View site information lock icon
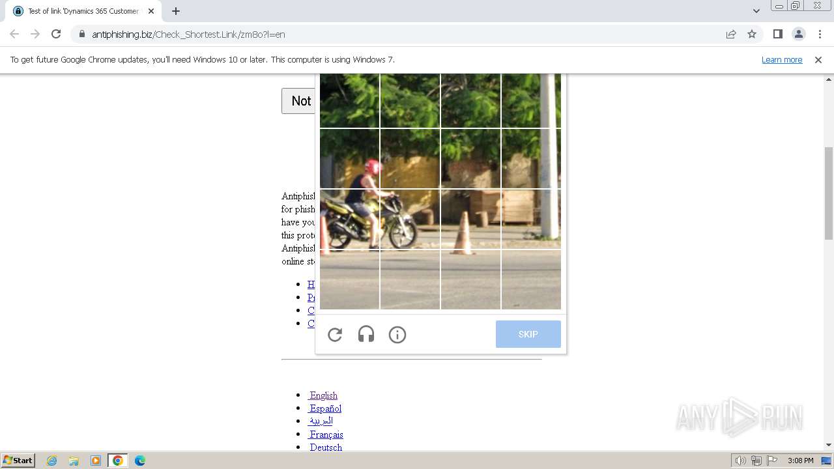 click(82, 35)
